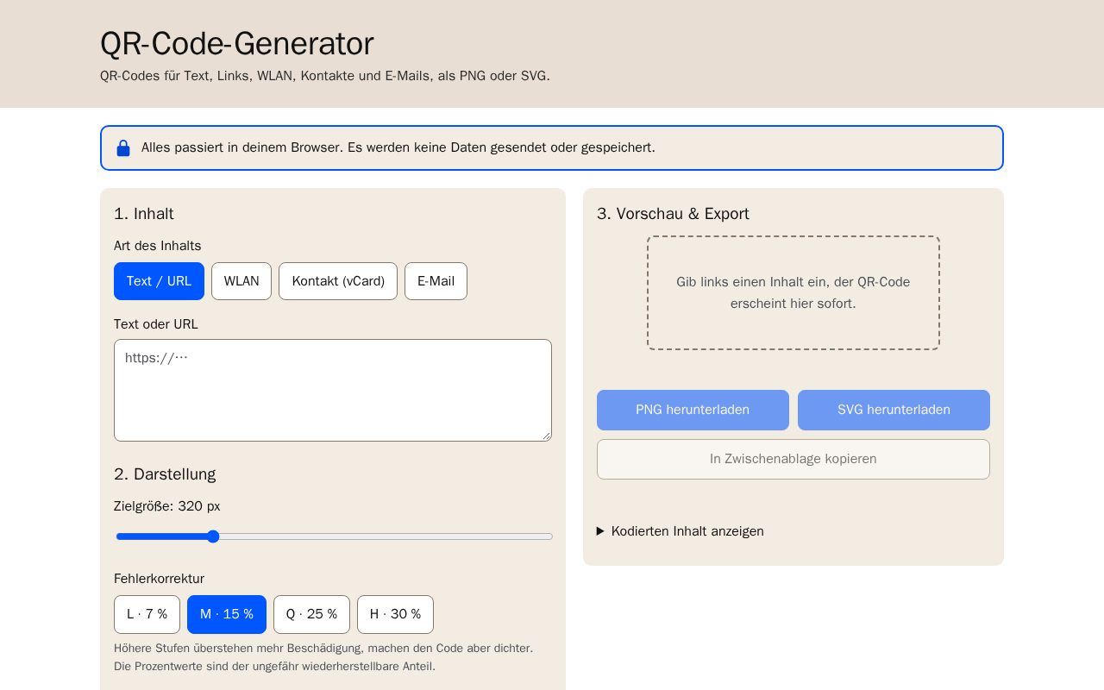
Task: Switch to the WLAN content type
Action: [x=241, y=281]
